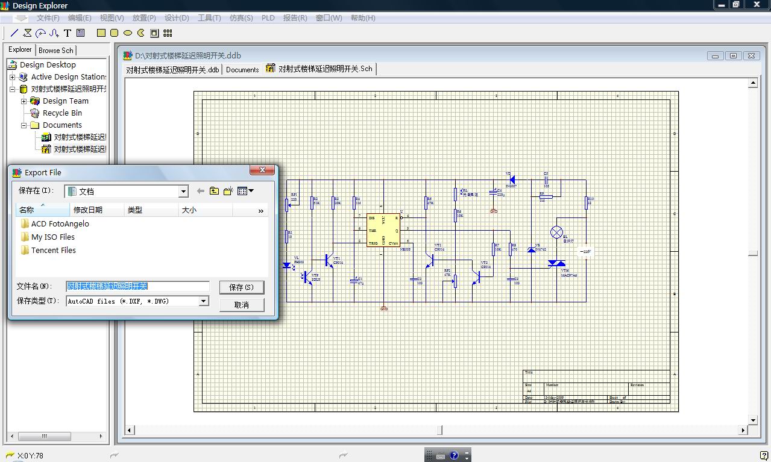This screenshot has width=771, height=462.
Task: Select the My ISO Files folder
Action: pos(48,237)
